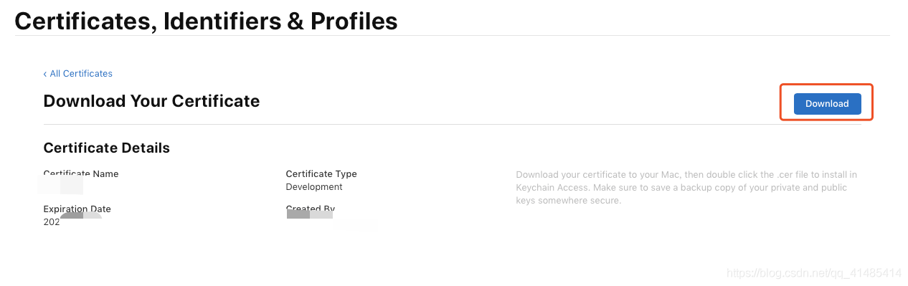Select the Expiration Date label
Image resolution: width=908 pixels, height=286 pixels.
[x=77, y=209]
